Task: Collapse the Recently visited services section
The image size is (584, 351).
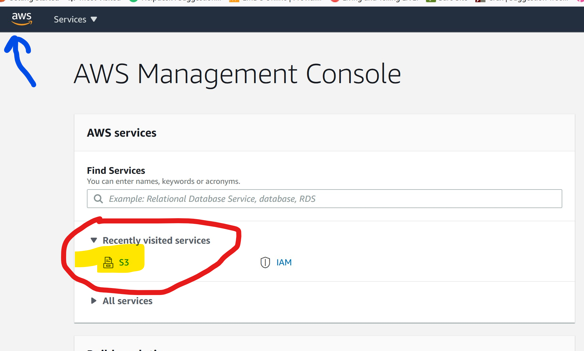Action: click(94, 240)
